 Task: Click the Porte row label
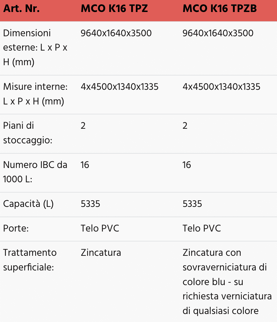tap(16, 229)
